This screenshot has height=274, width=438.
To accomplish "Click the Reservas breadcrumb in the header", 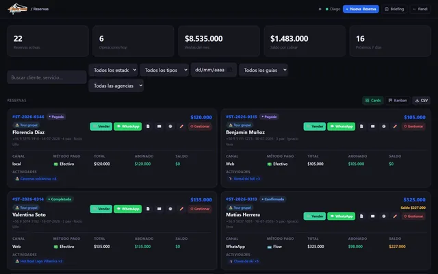I will 41,9.
